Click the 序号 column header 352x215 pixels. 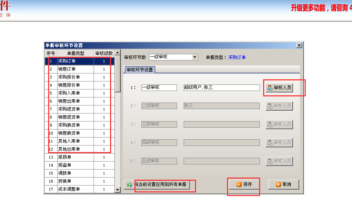pyautogui.click(x=51, y=53)
